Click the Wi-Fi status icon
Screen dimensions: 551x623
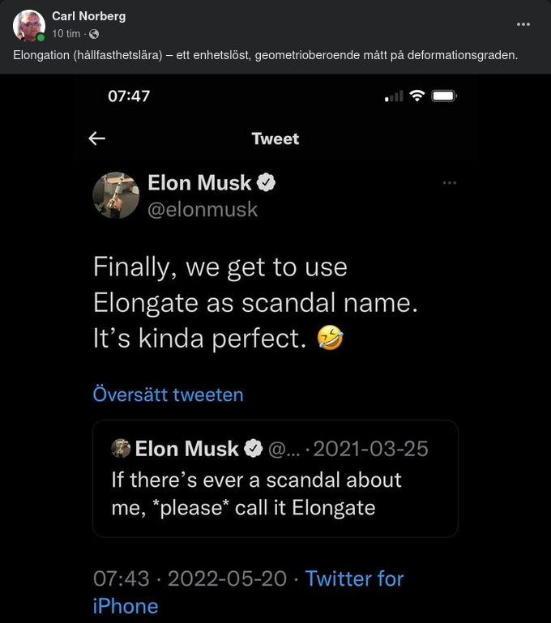(x=417, y=96)
